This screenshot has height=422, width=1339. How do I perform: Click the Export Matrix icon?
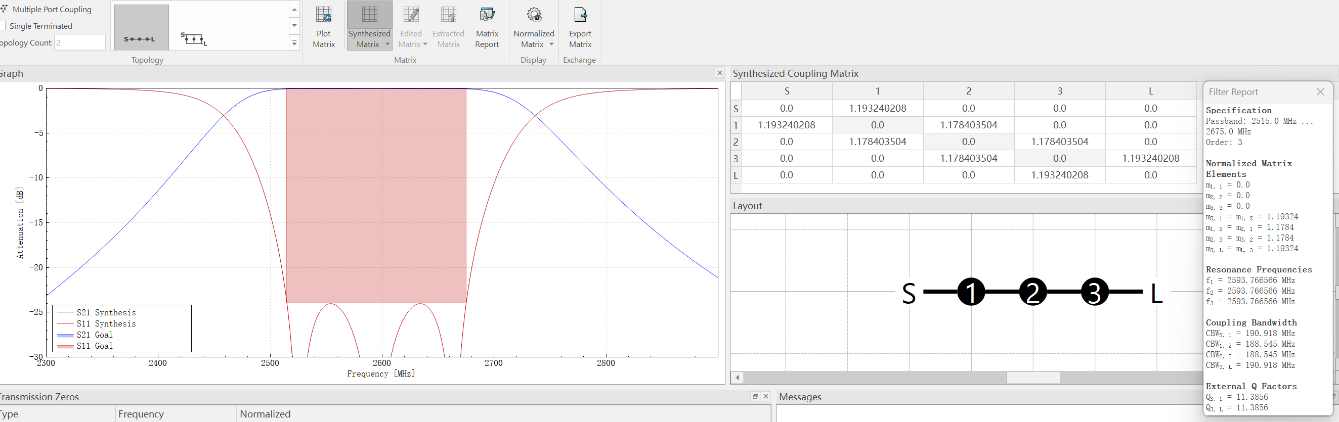point(580,15)
